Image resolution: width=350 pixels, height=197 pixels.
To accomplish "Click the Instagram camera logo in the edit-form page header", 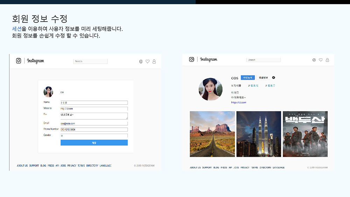I will [19, 61].
